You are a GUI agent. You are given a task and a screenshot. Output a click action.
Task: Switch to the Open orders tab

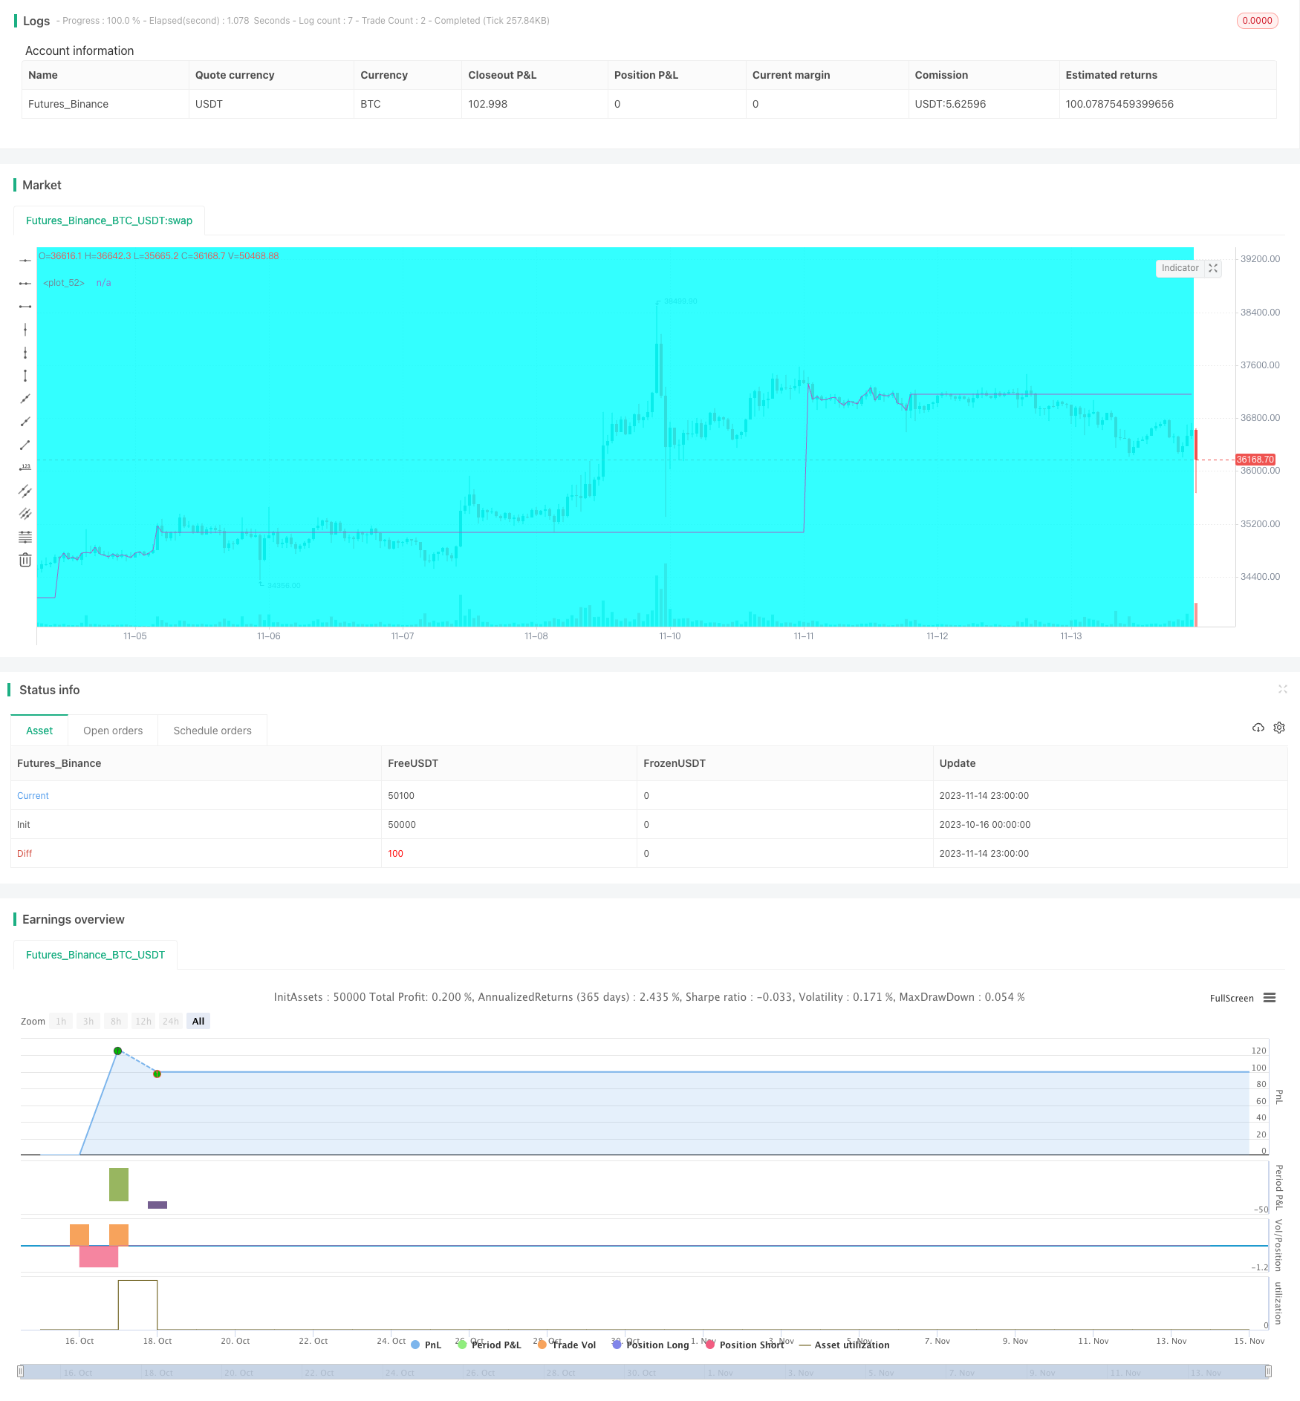(113, 731)
